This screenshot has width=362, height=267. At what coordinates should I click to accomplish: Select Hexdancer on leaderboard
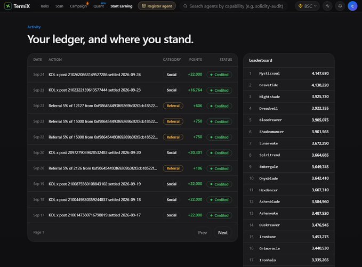(289, 190)
